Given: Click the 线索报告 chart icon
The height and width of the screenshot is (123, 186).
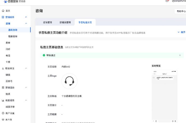Looking at the screenshot, I should [x=3, y=100].
